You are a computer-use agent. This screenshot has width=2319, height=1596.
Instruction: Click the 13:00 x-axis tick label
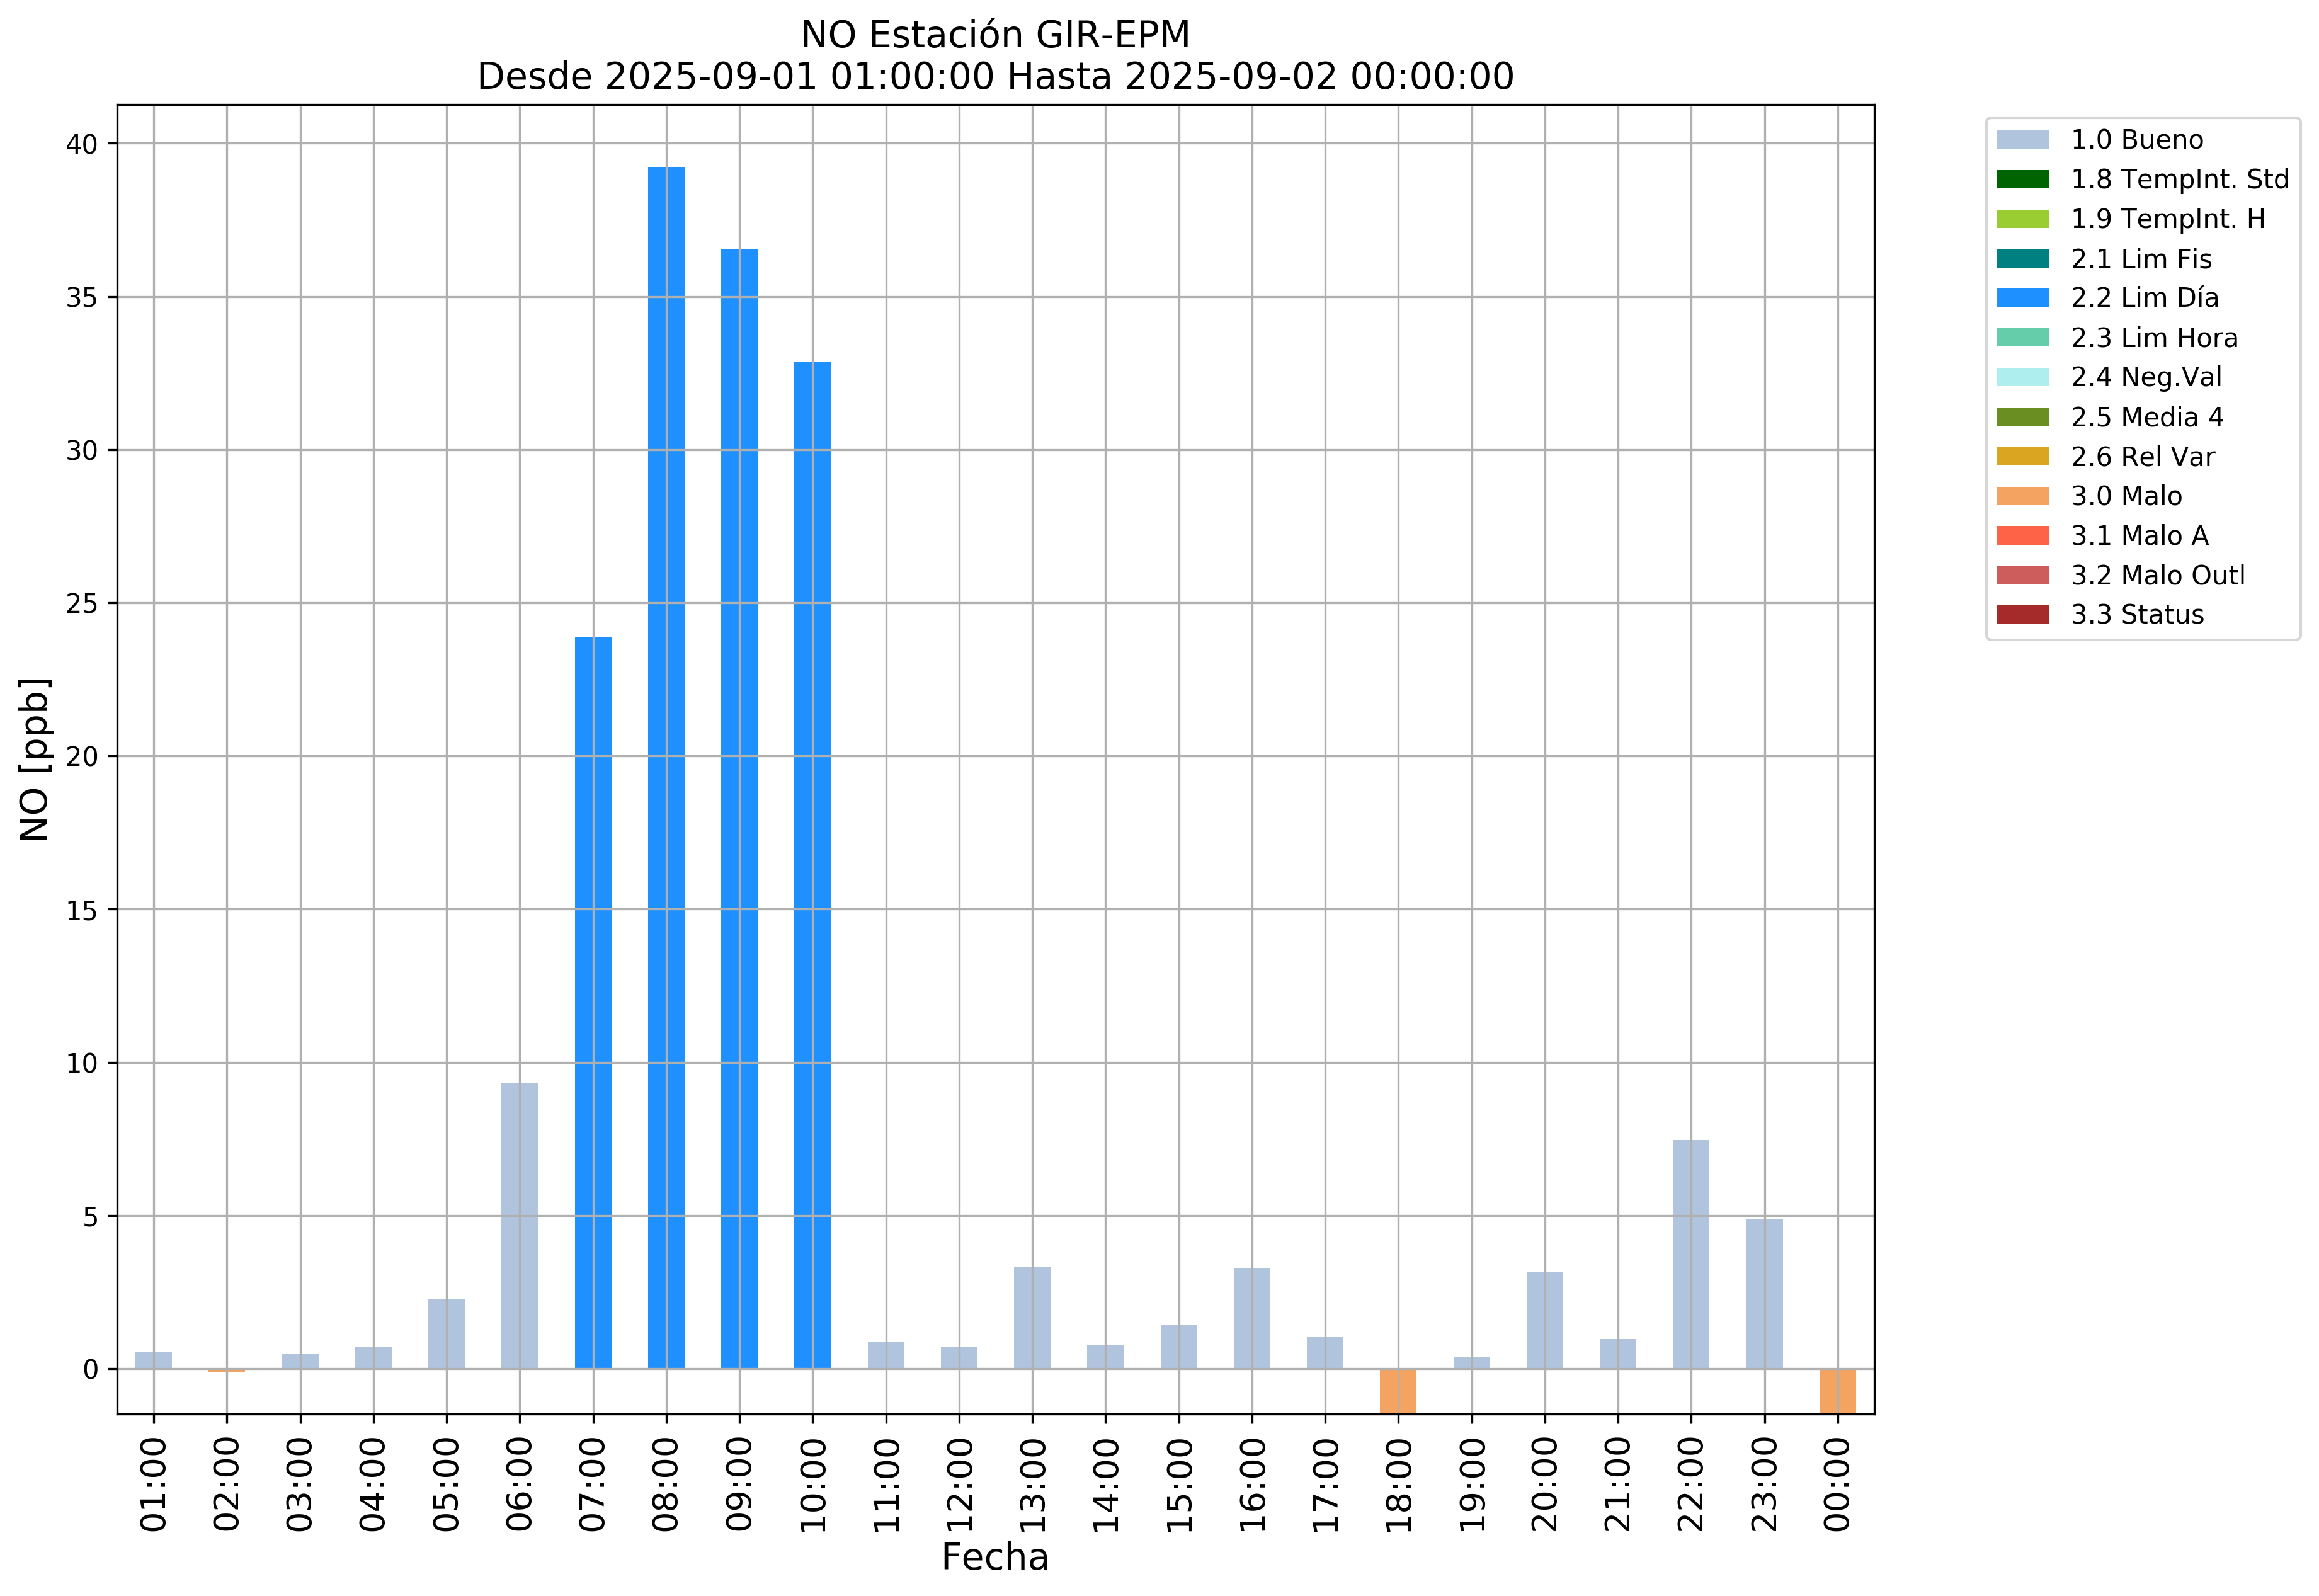[x=1032, y=1485]
